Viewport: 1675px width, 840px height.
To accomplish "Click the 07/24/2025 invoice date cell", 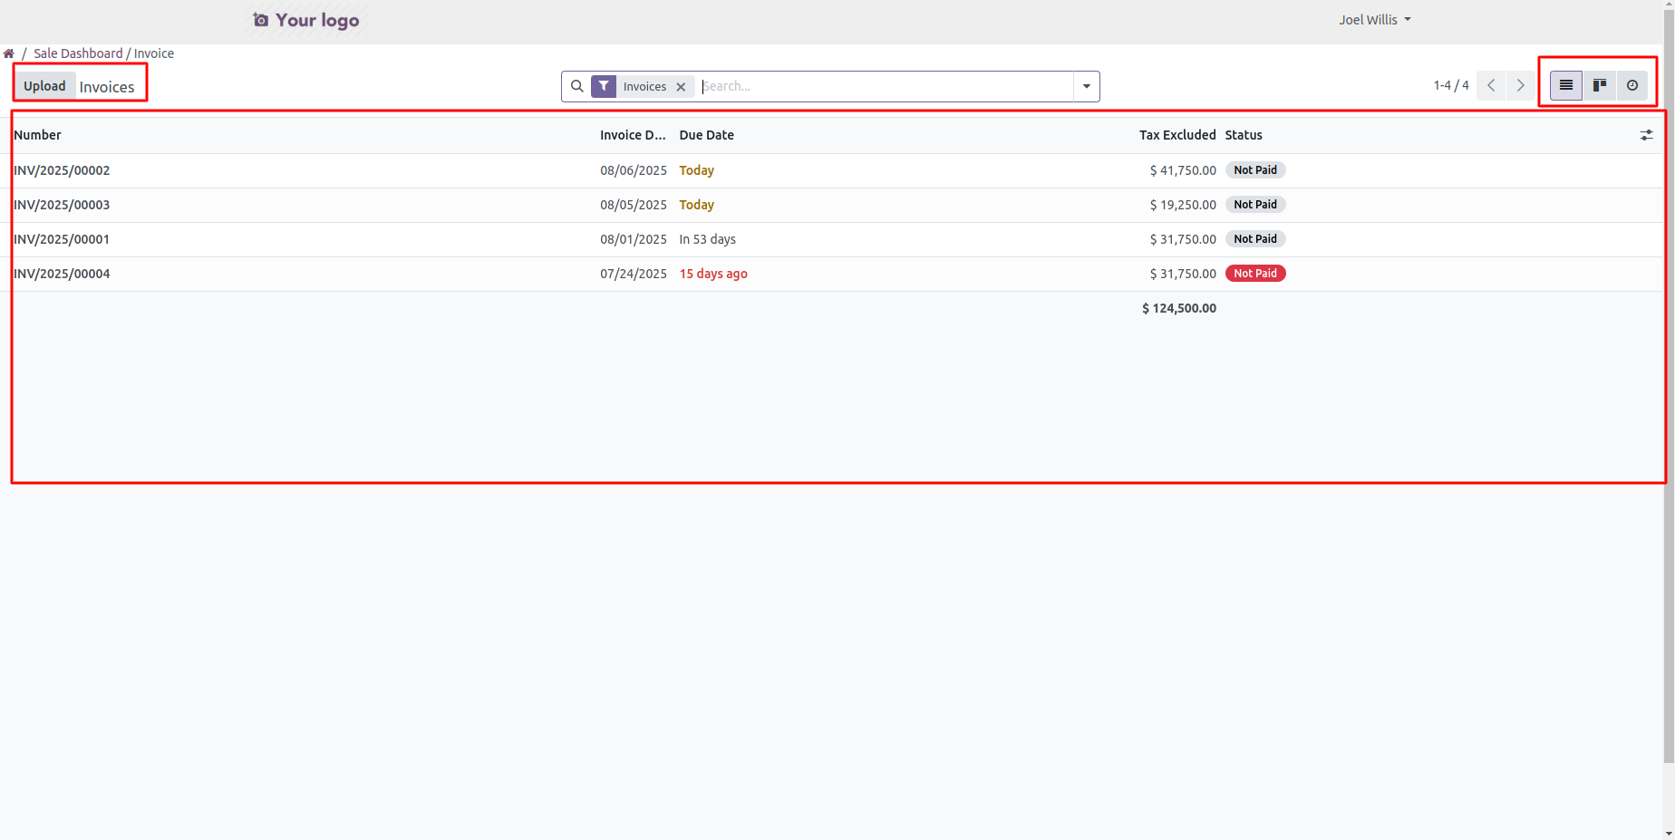I will point(634,274).
